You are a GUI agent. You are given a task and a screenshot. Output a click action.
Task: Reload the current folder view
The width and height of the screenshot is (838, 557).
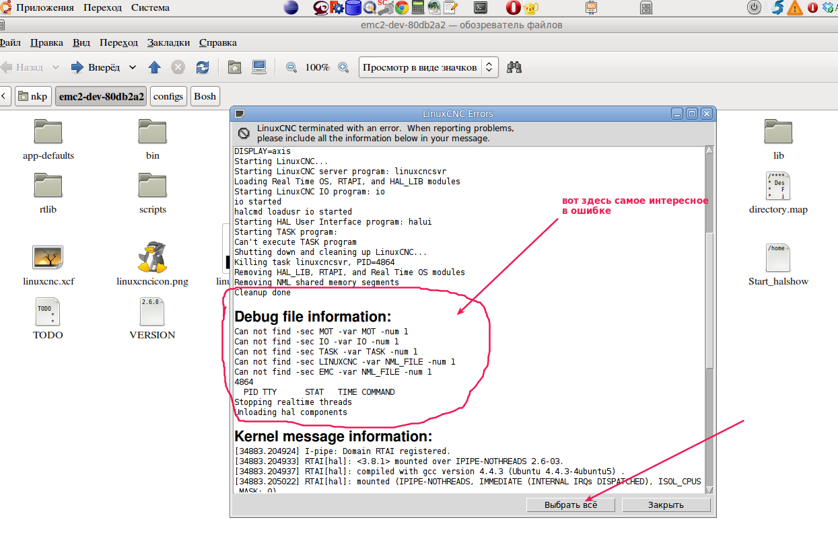202,67
